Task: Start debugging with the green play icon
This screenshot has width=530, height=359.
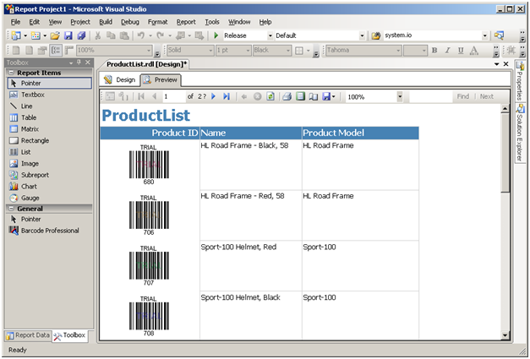Action: (216, 35)
